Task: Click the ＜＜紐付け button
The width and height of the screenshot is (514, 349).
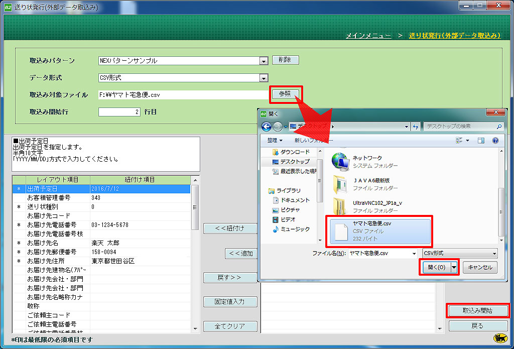Action: (230, 228)
